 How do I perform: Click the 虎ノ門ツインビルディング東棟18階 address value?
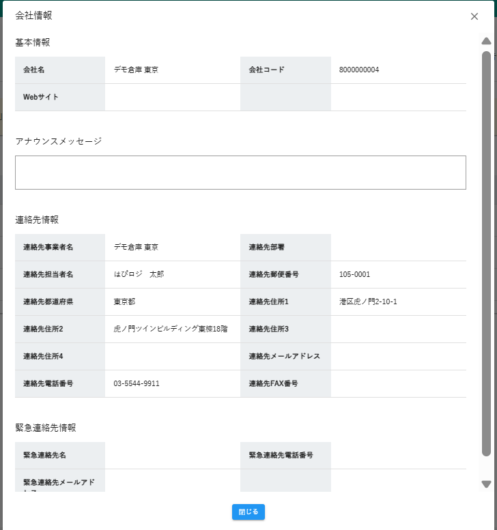pos(171,329)
